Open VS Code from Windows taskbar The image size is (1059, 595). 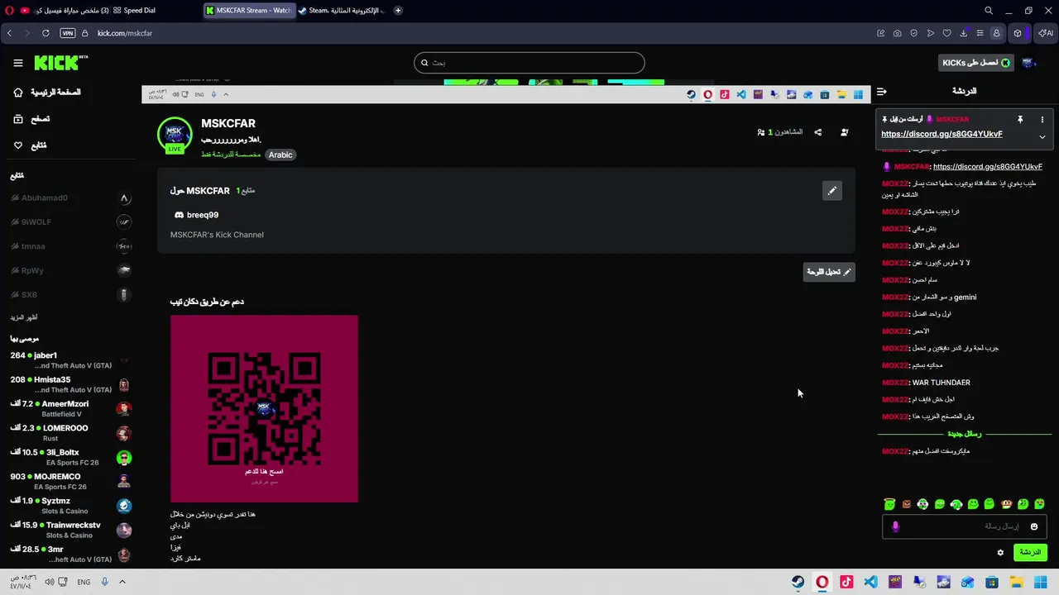pos(870,582)
